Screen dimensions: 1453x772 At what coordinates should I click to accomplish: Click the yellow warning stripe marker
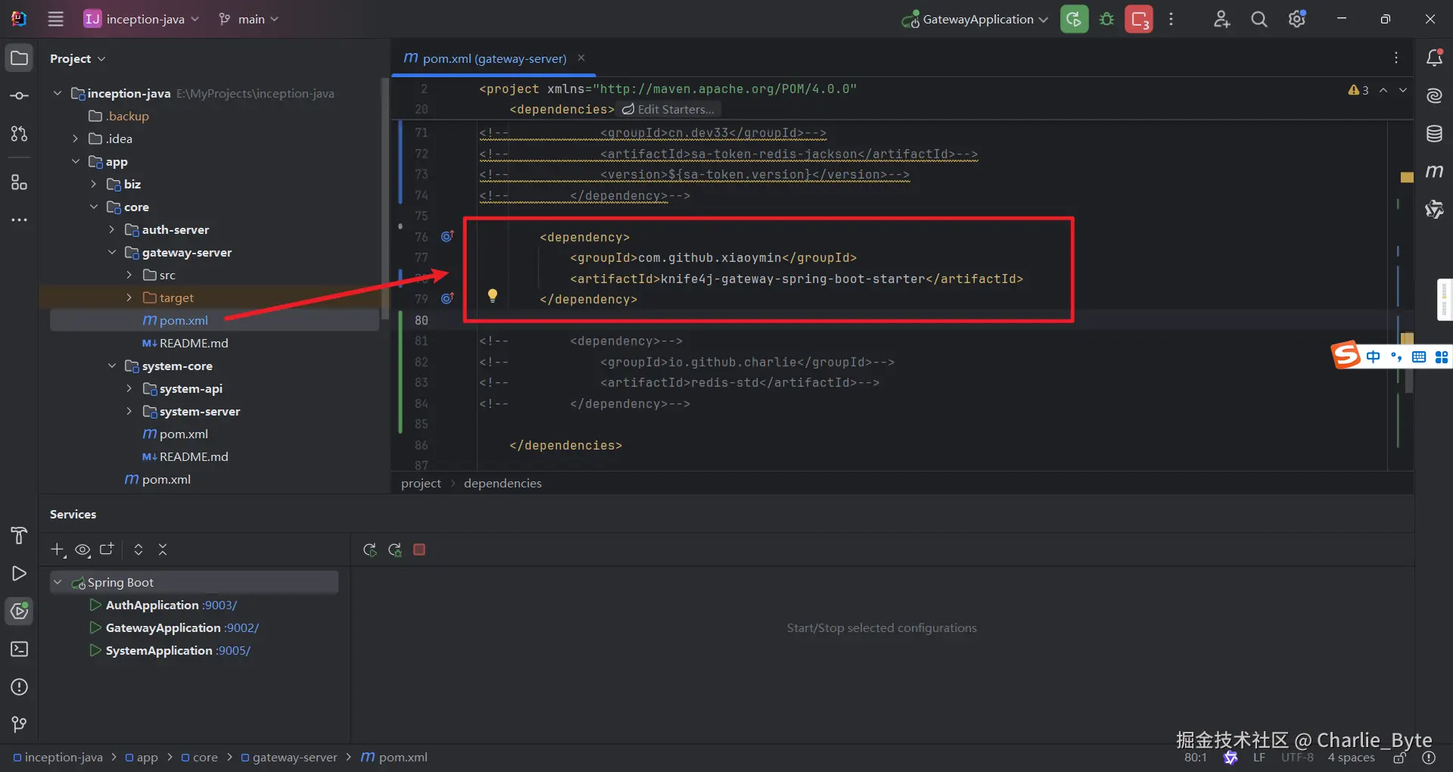coord(1407,178)
